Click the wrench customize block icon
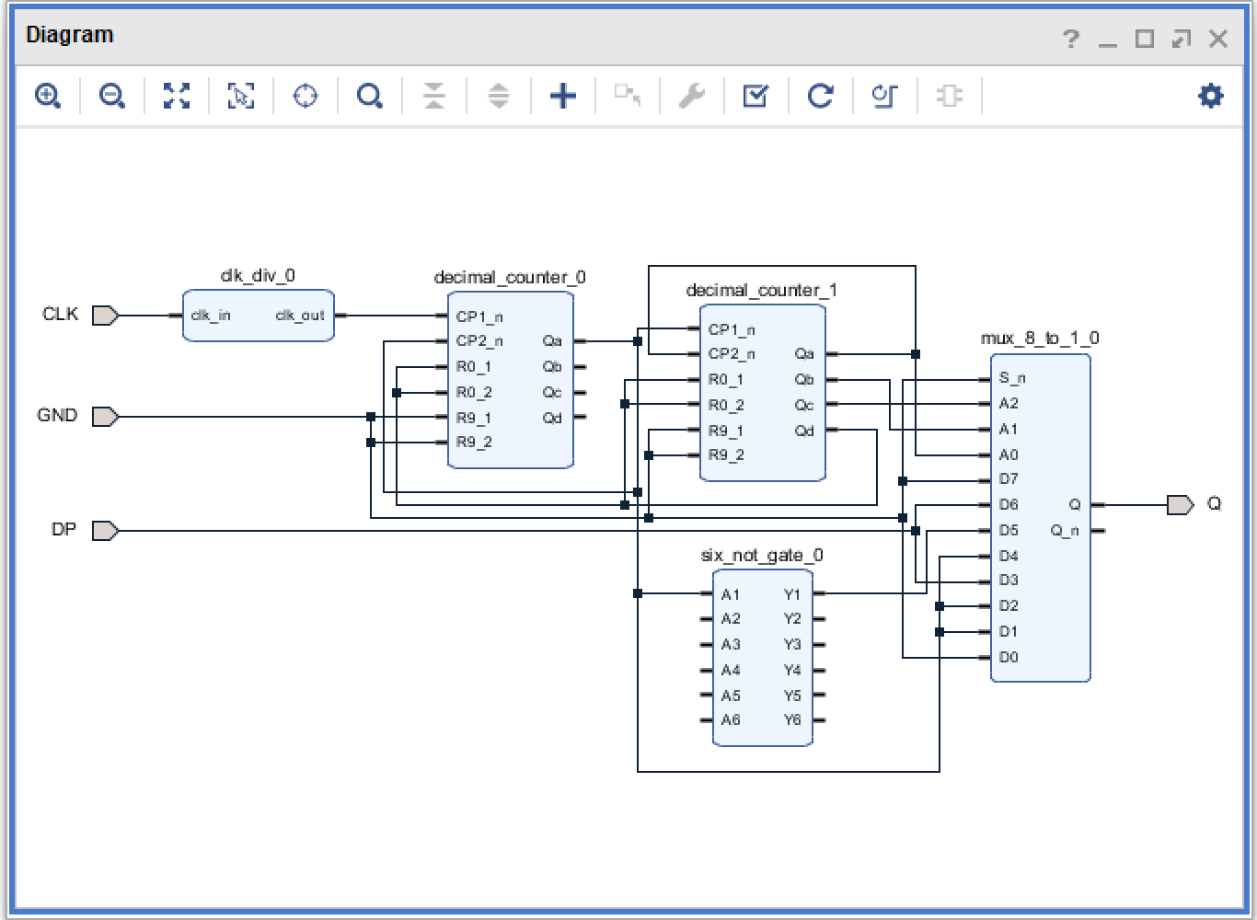This screenshot has width=1257, height=920. (691, 96)
